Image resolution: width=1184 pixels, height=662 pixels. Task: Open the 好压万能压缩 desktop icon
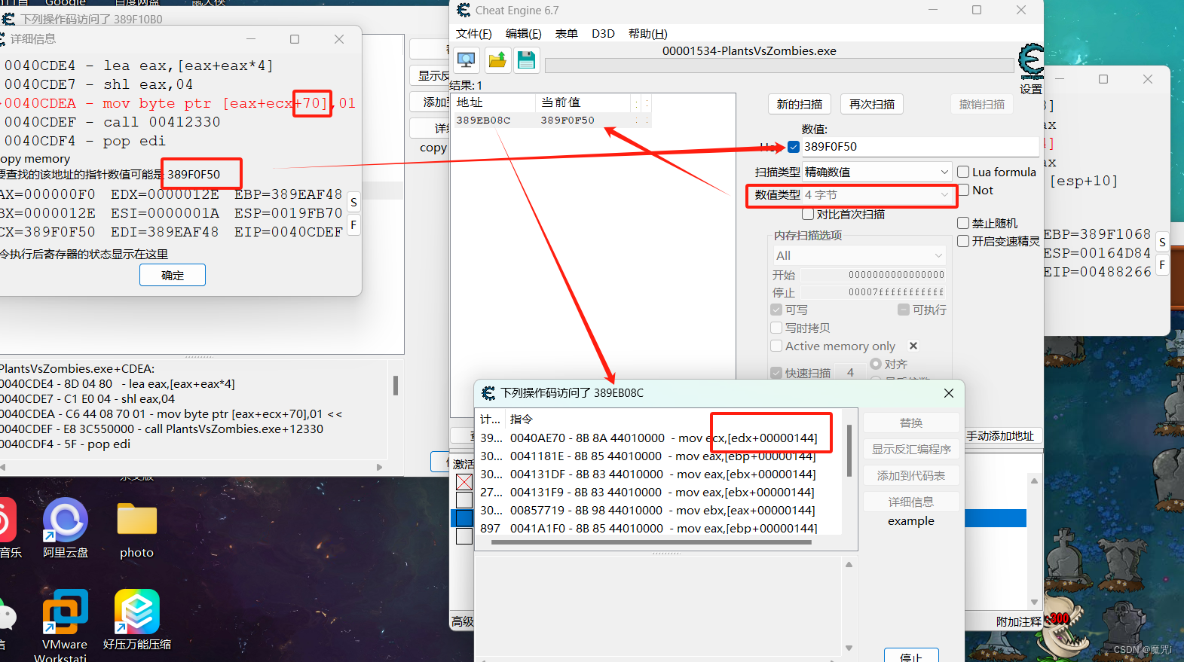pos(137,621)
